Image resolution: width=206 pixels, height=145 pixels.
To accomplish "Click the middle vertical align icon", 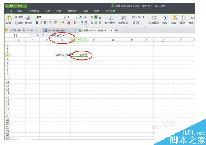I will [x=96, y=17].
